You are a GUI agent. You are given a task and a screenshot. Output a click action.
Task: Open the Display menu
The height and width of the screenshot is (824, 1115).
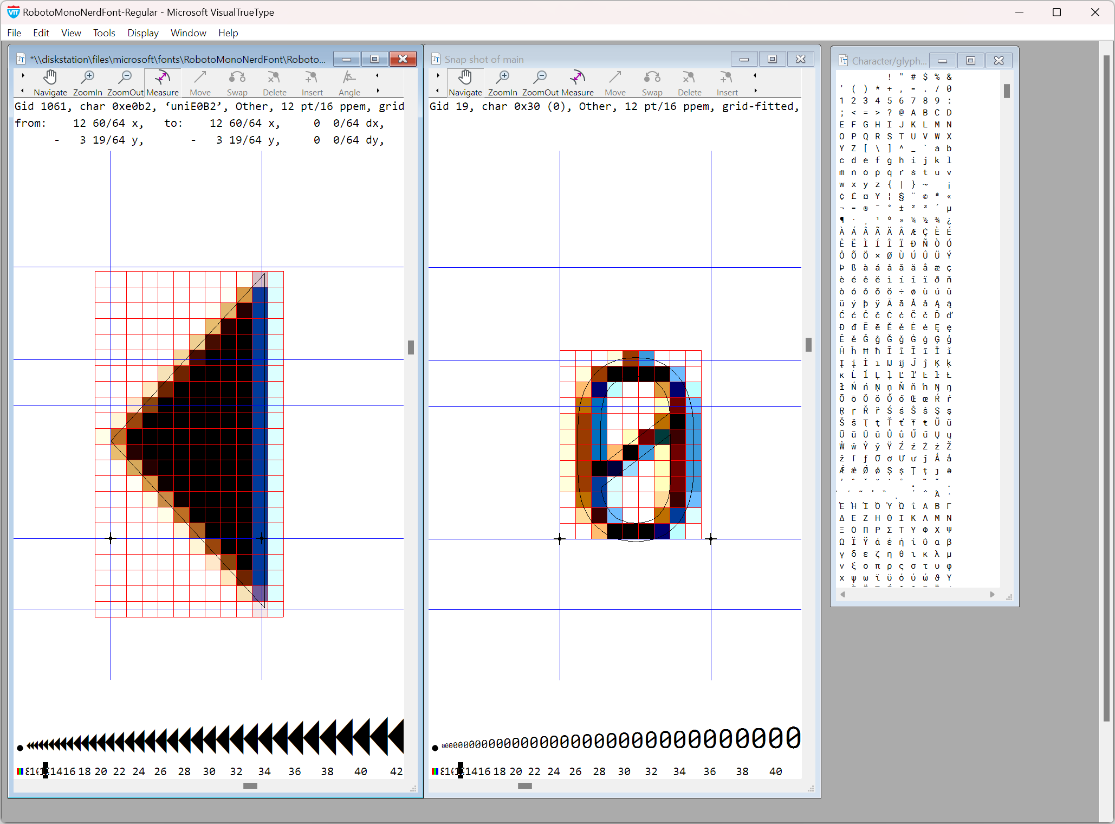pyautogui.click(x=142, y=33)
